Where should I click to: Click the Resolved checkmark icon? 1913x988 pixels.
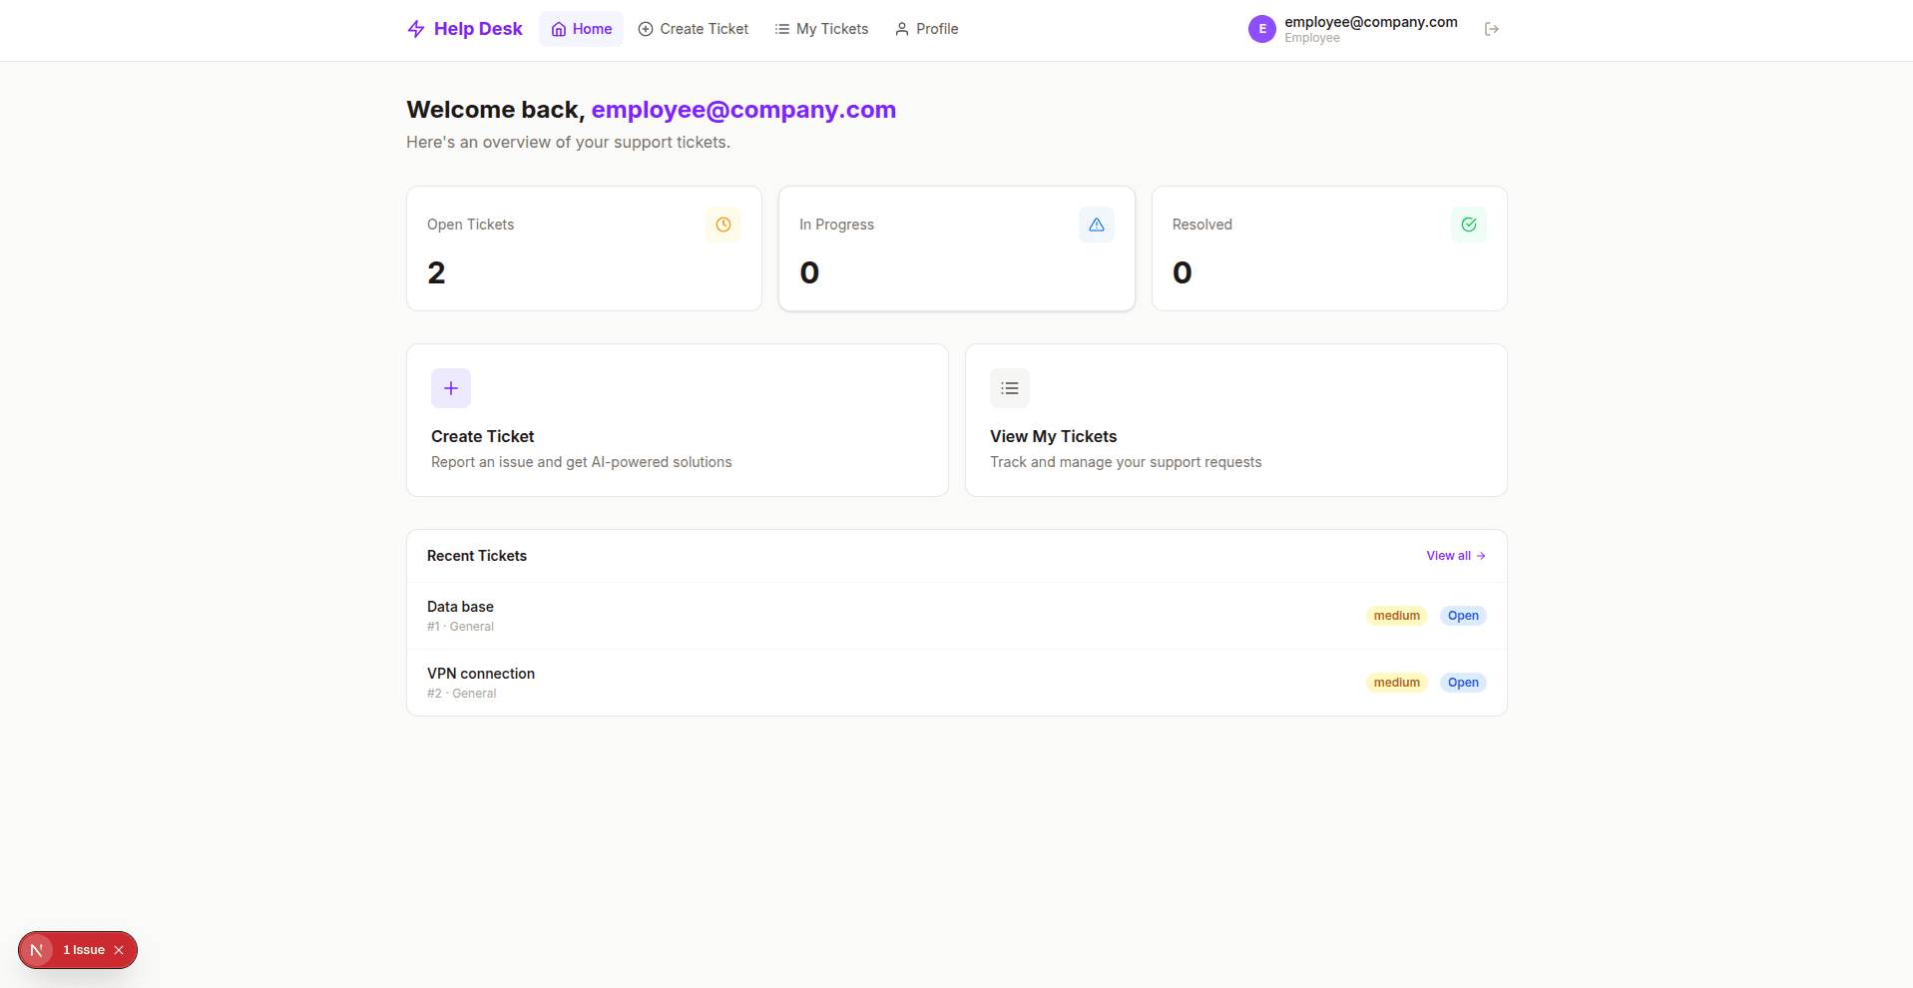(x=1469, y=225)
